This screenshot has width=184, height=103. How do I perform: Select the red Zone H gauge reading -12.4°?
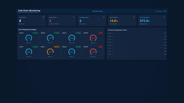93,52
